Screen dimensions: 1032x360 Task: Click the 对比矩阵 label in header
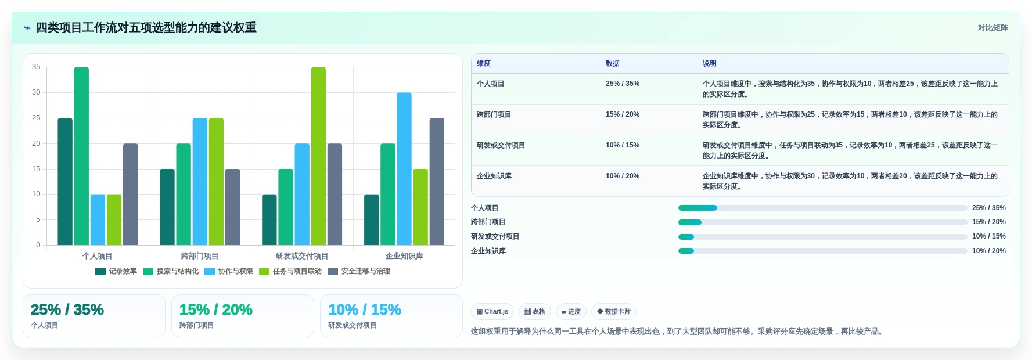(993, 28)
